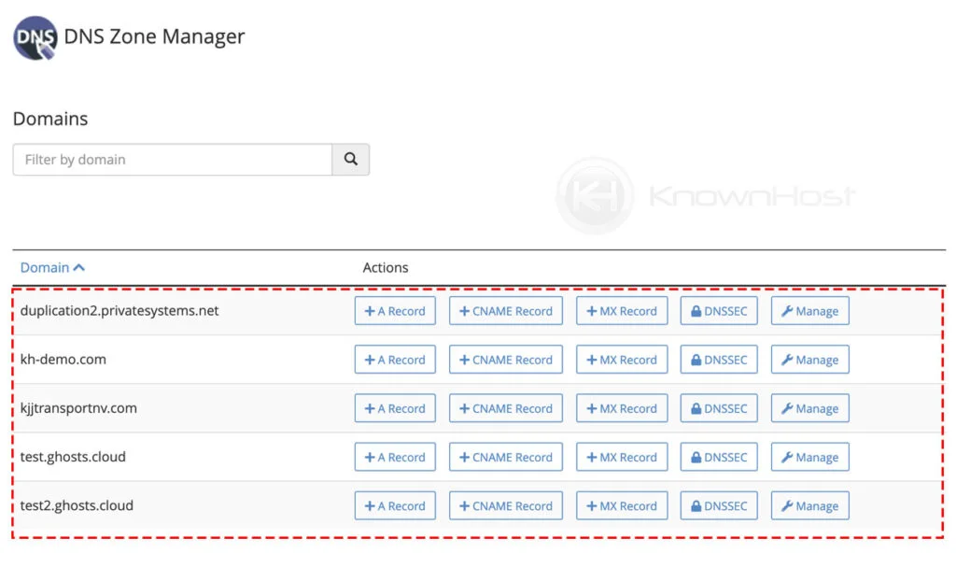The height and width of the screenshot is (567, 956).
Task: Add CNAME Record for kjjtransportnv.com
Action: click(x=506, y=408)
